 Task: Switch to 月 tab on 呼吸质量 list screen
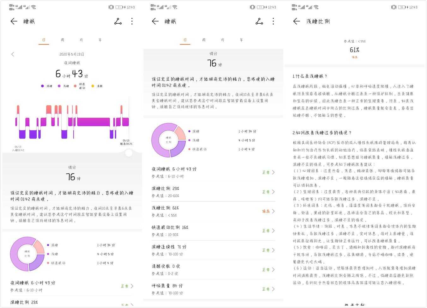click(x=223, y=40)
